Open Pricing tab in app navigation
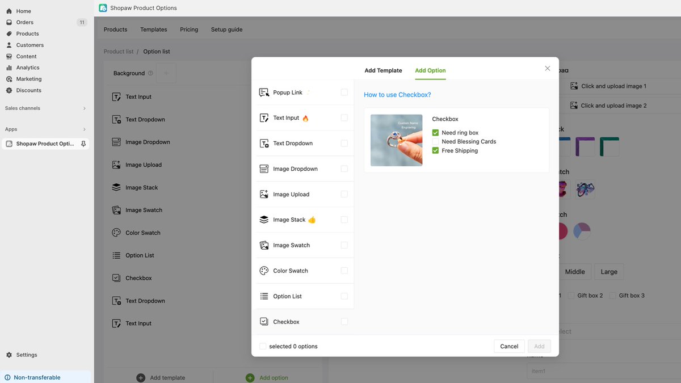Viewport: 681px width, 383px height. 189,30
